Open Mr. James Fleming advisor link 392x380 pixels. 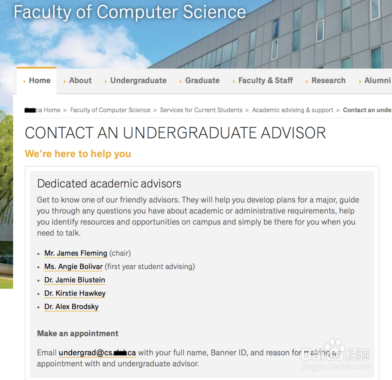76,253
